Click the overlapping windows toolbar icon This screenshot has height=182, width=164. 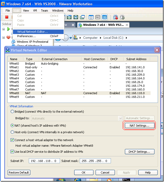(82, 17)
